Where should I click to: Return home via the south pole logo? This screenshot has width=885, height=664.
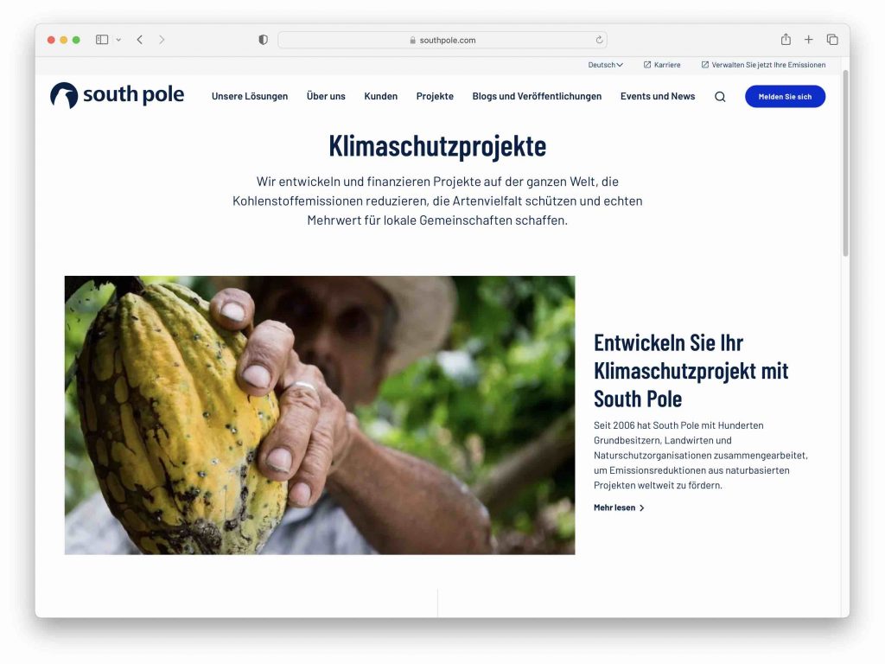pyautogui.click(x=117, y=95)
